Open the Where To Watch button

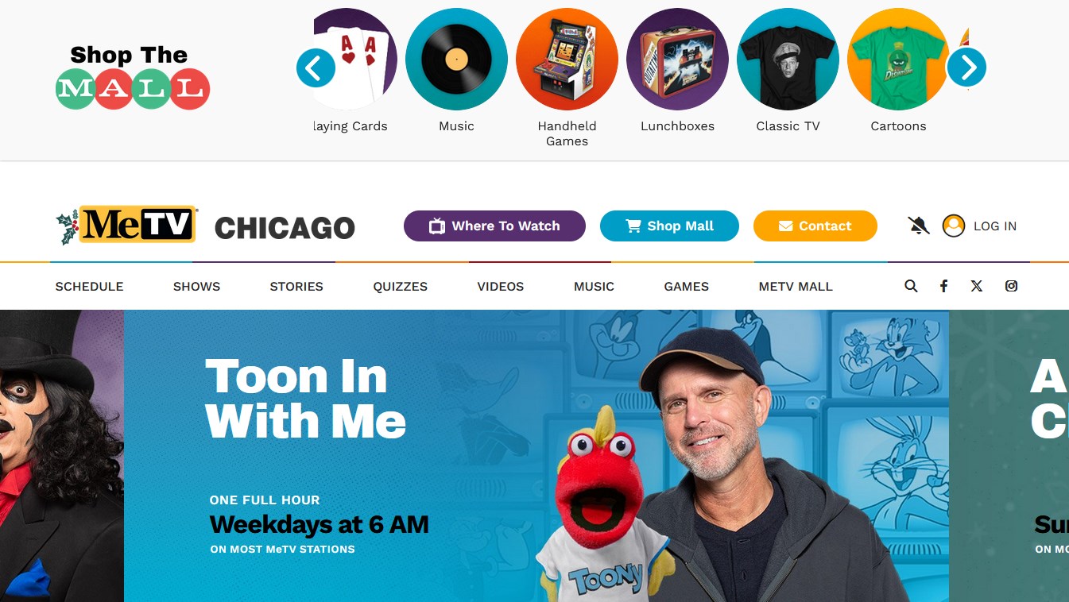[494, 226]
